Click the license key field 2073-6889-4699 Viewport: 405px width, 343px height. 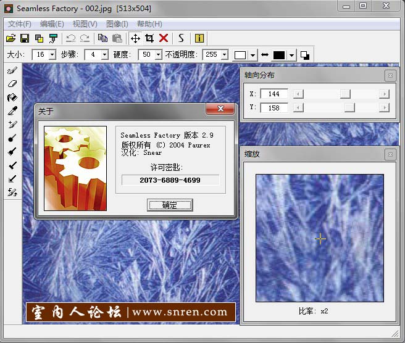click(x=170, y=180)
